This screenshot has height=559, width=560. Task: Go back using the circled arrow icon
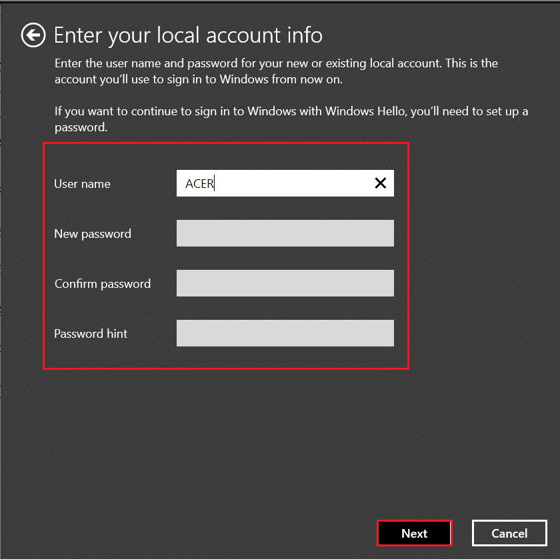point(33,35)
